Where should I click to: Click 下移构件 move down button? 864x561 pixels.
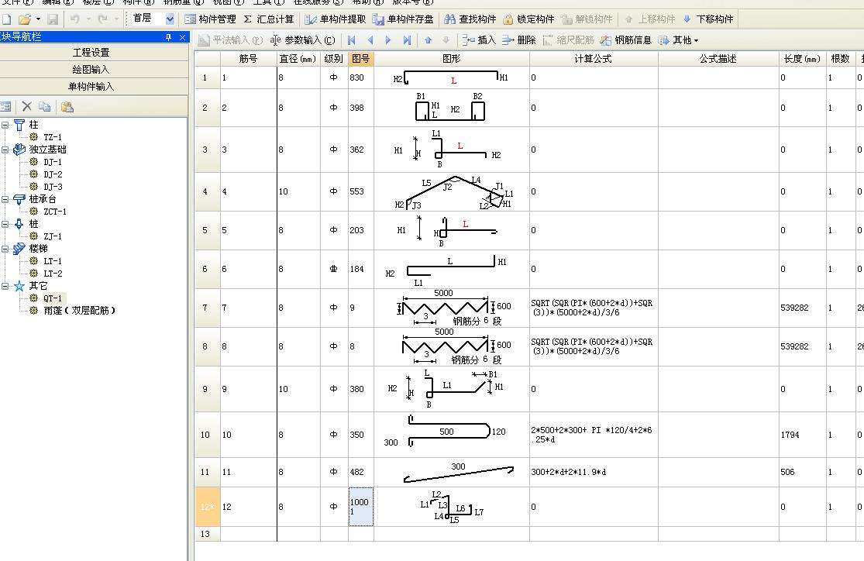click(708, 19)
